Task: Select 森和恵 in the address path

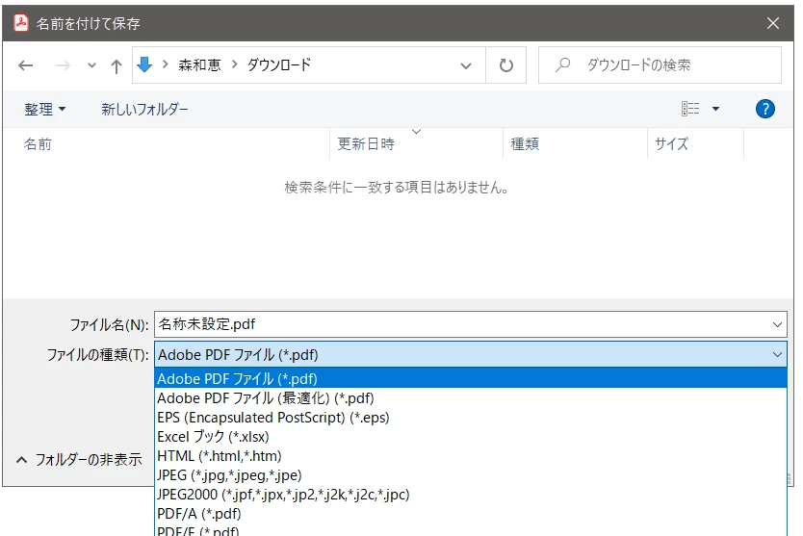Action: click(x=199, y=65)
